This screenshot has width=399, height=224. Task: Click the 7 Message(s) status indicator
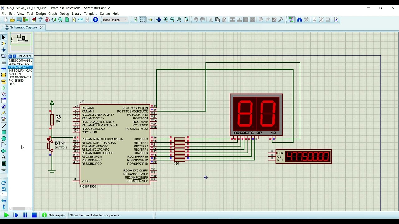[x=54, y=215]
